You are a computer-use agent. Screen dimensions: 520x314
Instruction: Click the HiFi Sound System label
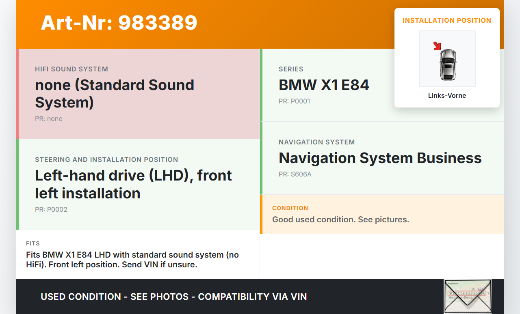coord(71,69)
